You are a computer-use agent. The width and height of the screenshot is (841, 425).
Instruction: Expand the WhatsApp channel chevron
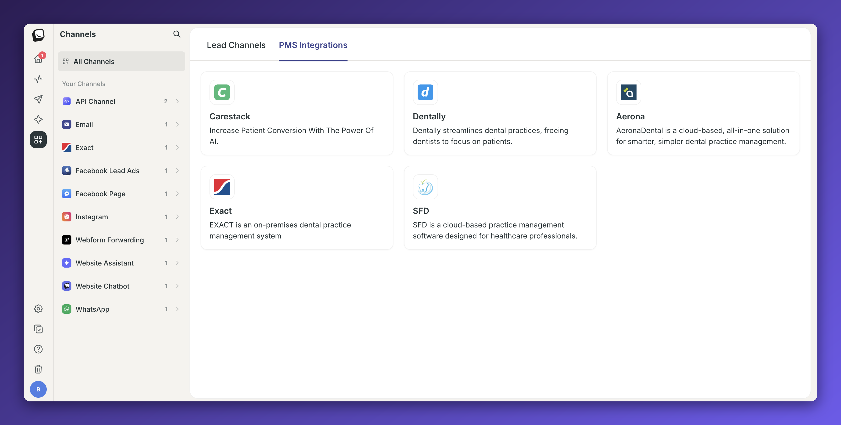[x=177, y=309]
